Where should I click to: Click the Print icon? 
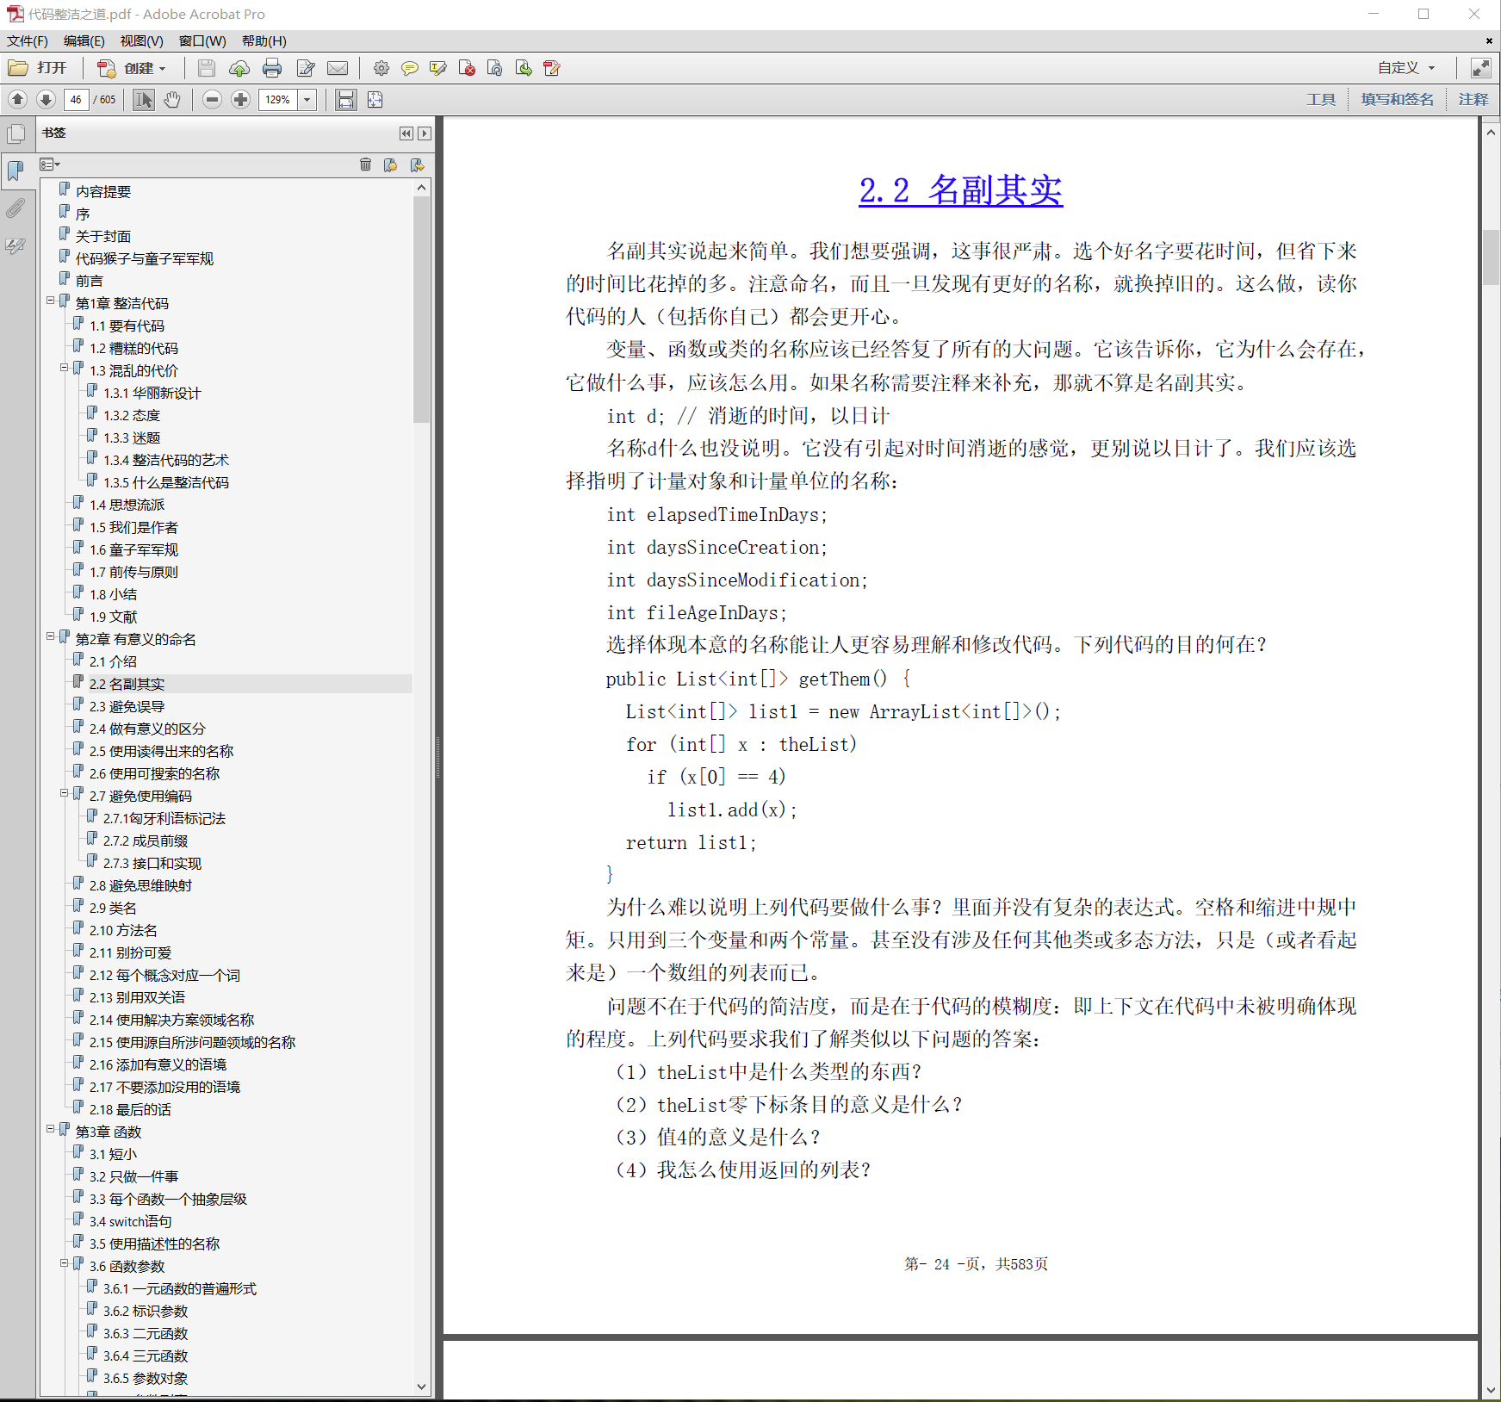(x=272, y=68)
